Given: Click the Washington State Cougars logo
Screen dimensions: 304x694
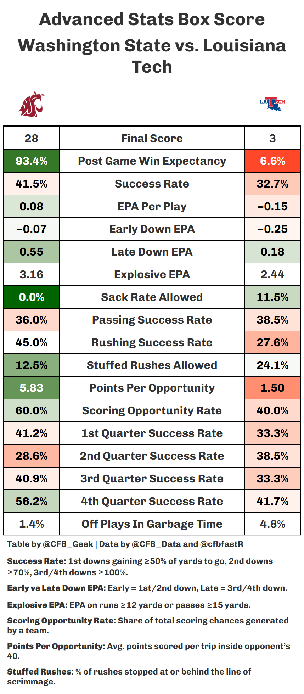Looking at the screenshot, I should coord(32,104).
